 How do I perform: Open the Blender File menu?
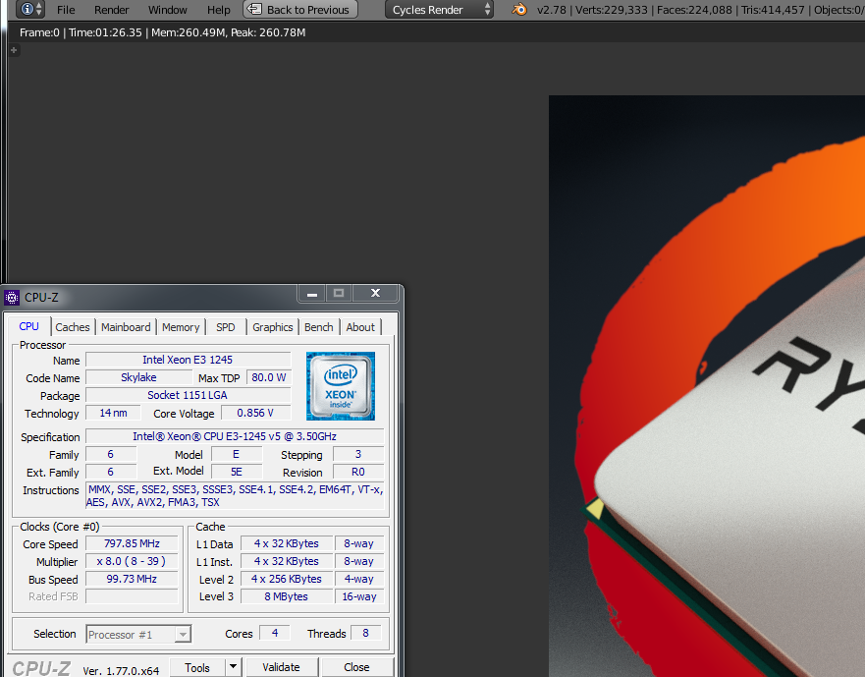coord(66,10)
